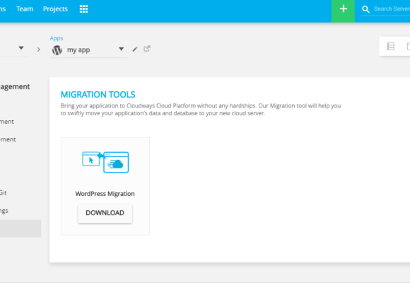Open app in new tab icon
The width and height of the screenshot is (410, 283).
147,48
